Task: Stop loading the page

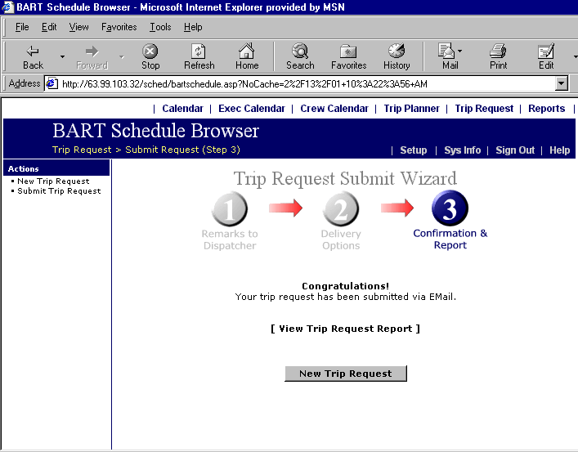Action: [150, 56]
